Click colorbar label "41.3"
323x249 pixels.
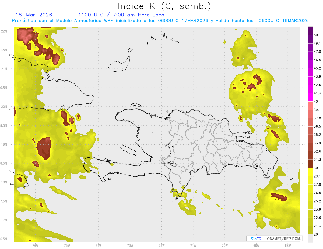pyautogui.click(x=318, y=93)
